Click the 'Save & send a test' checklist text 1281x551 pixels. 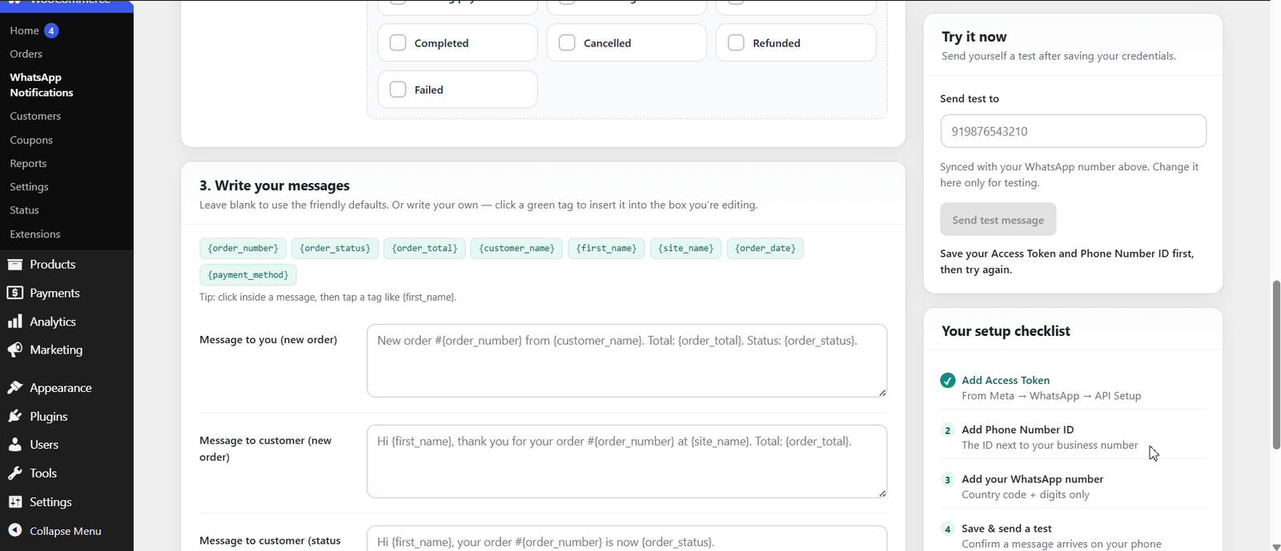[x=1006, y=529]
